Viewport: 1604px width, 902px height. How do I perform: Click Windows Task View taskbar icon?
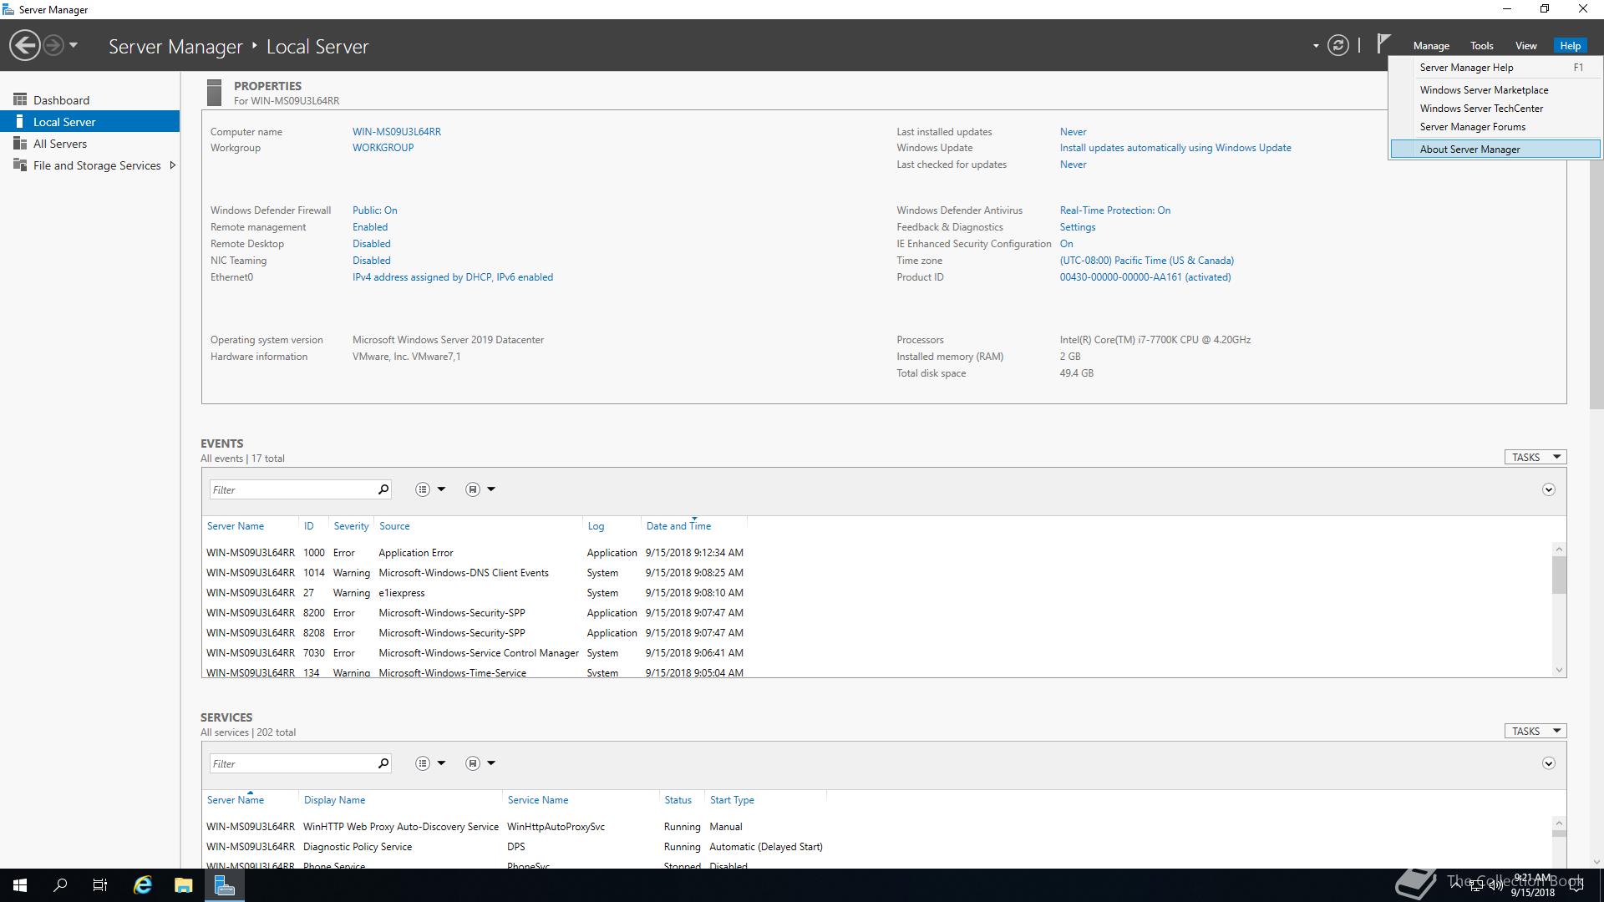click(x=99, y=885)
